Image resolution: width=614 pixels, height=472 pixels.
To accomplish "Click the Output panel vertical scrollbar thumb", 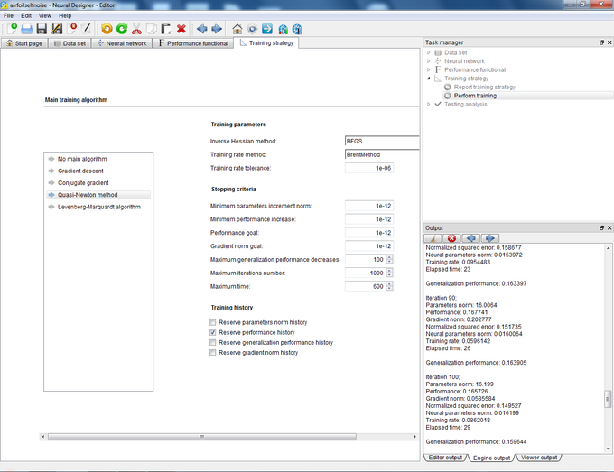I will click(x=608, y=399).
